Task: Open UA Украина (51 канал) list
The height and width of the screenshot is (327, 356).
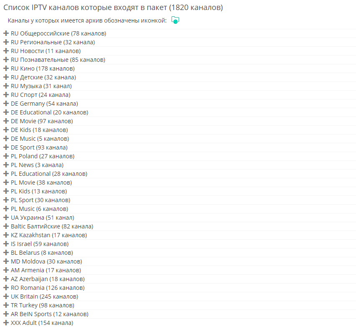Action: pos(42,218)
